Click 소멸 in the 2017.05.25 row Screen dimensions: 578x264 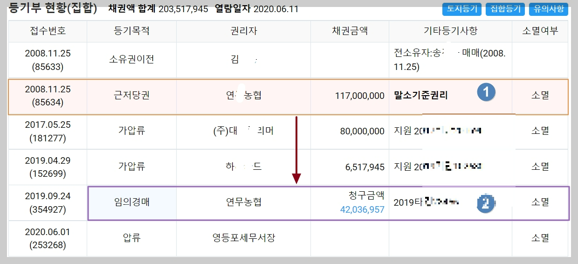(x=540, y=131)
